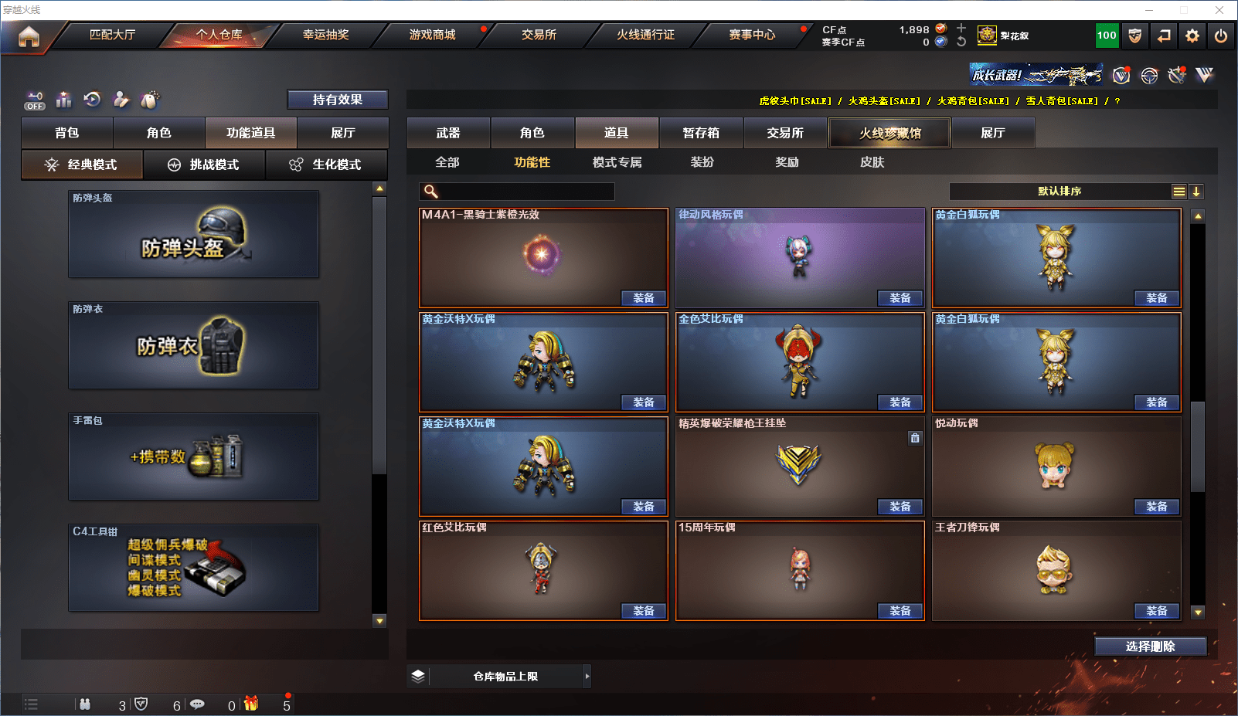Click the character edit icon
The width and height of the screenshot is (1238, 716).
pyautogui.click(x=121, y=100)
